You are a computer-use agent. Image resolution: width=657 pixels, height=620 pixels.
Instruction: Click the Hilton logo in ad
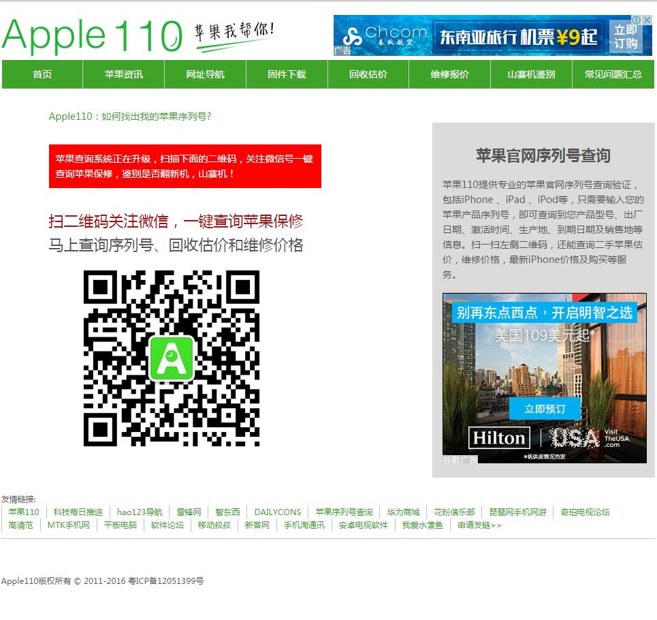pyautogui.click(x=499, y=438)
